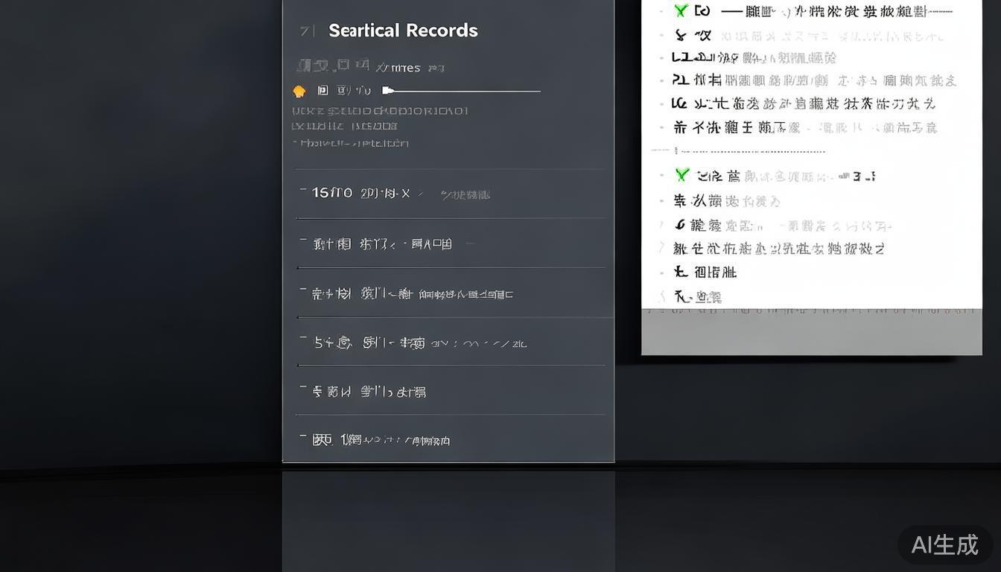Viewport: 1001px width, 572px height.
Task: Open the last record row in the dark panel
Action: (451, 439)
